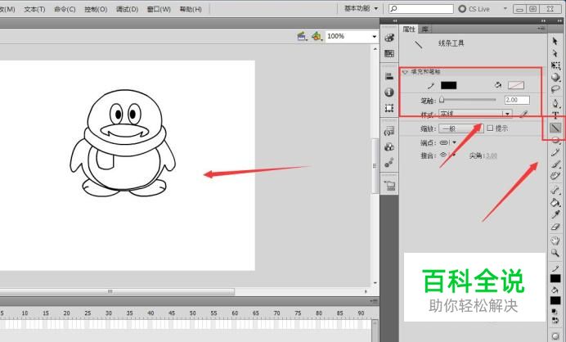Image resolution: width=566 pixels, height=342 pixels.
Task: Select the Bone tool
Action: (x=555, y=190)
